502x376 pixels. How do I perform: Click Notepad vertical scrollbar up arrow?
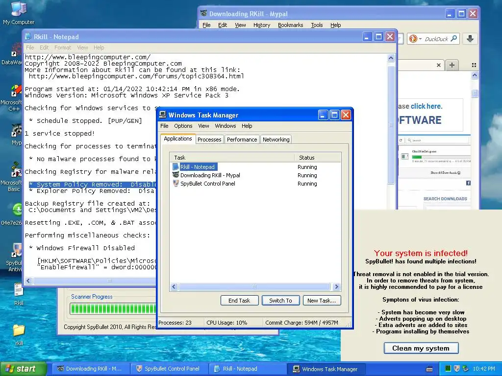(391, 58)
